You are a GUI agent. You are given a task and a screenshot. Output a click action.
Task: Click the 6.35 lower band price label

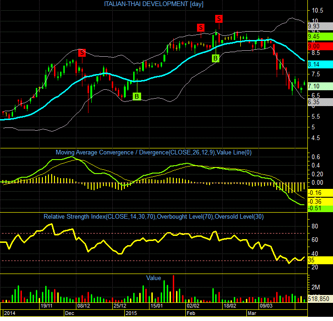pos(320,102)
